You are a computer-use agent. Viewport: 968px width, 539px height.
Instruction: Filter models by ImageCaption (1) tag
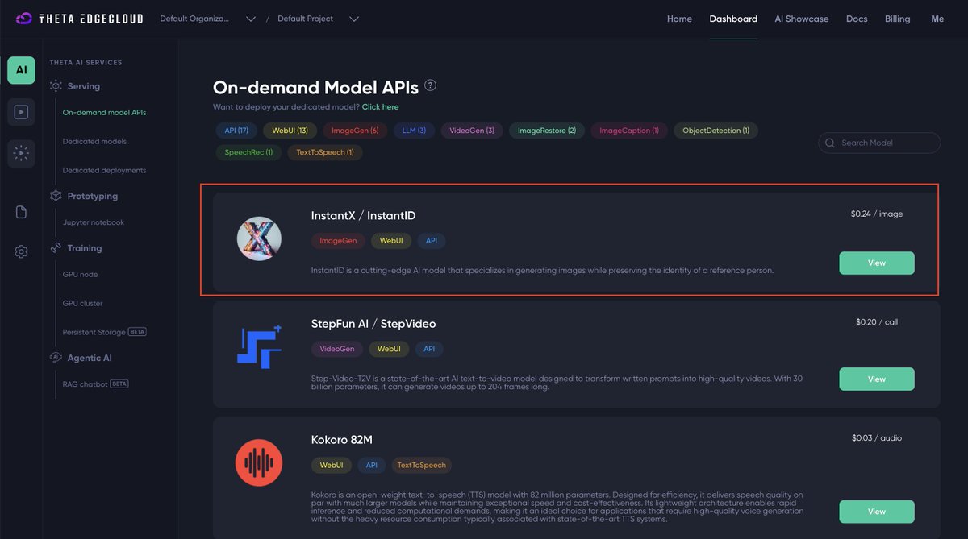[629, 131]
